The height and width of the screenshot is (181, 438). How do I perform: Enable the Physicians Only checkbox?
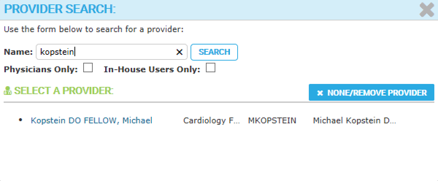pyautogui.click(x=88, y=68)
